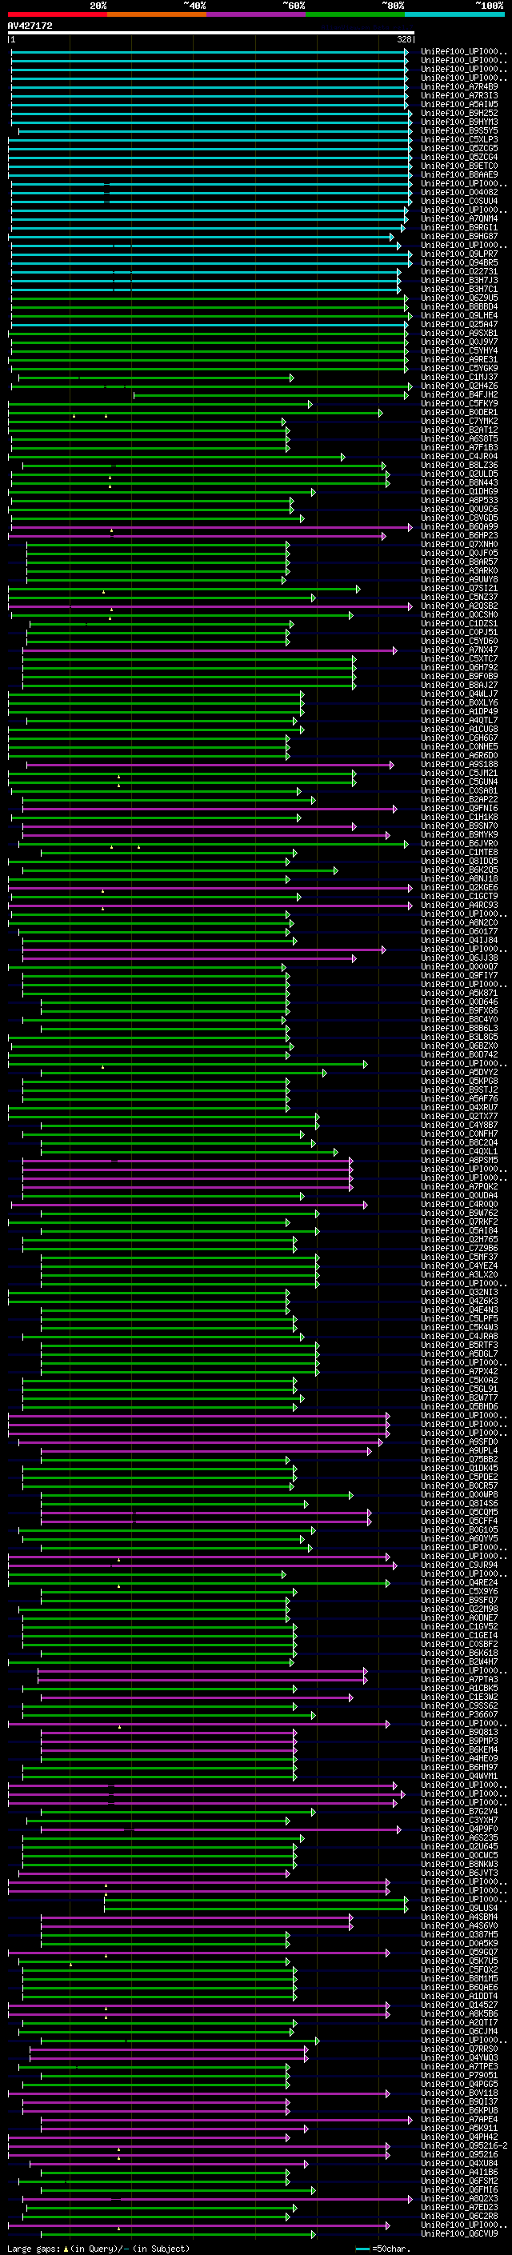This screenshot has width=512, height=2255.
Task: Open hit UniRef100_B9H252
Action: coord(459,114)
